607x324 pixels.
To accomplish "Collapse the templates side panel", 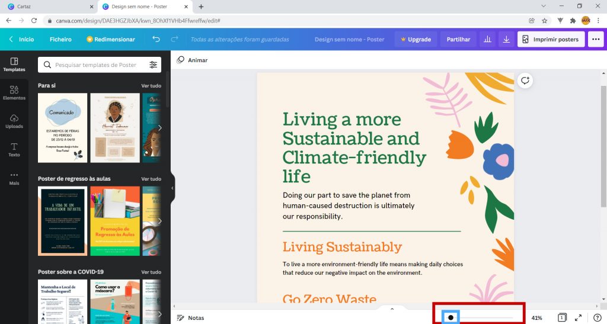I will pos(172,188).
